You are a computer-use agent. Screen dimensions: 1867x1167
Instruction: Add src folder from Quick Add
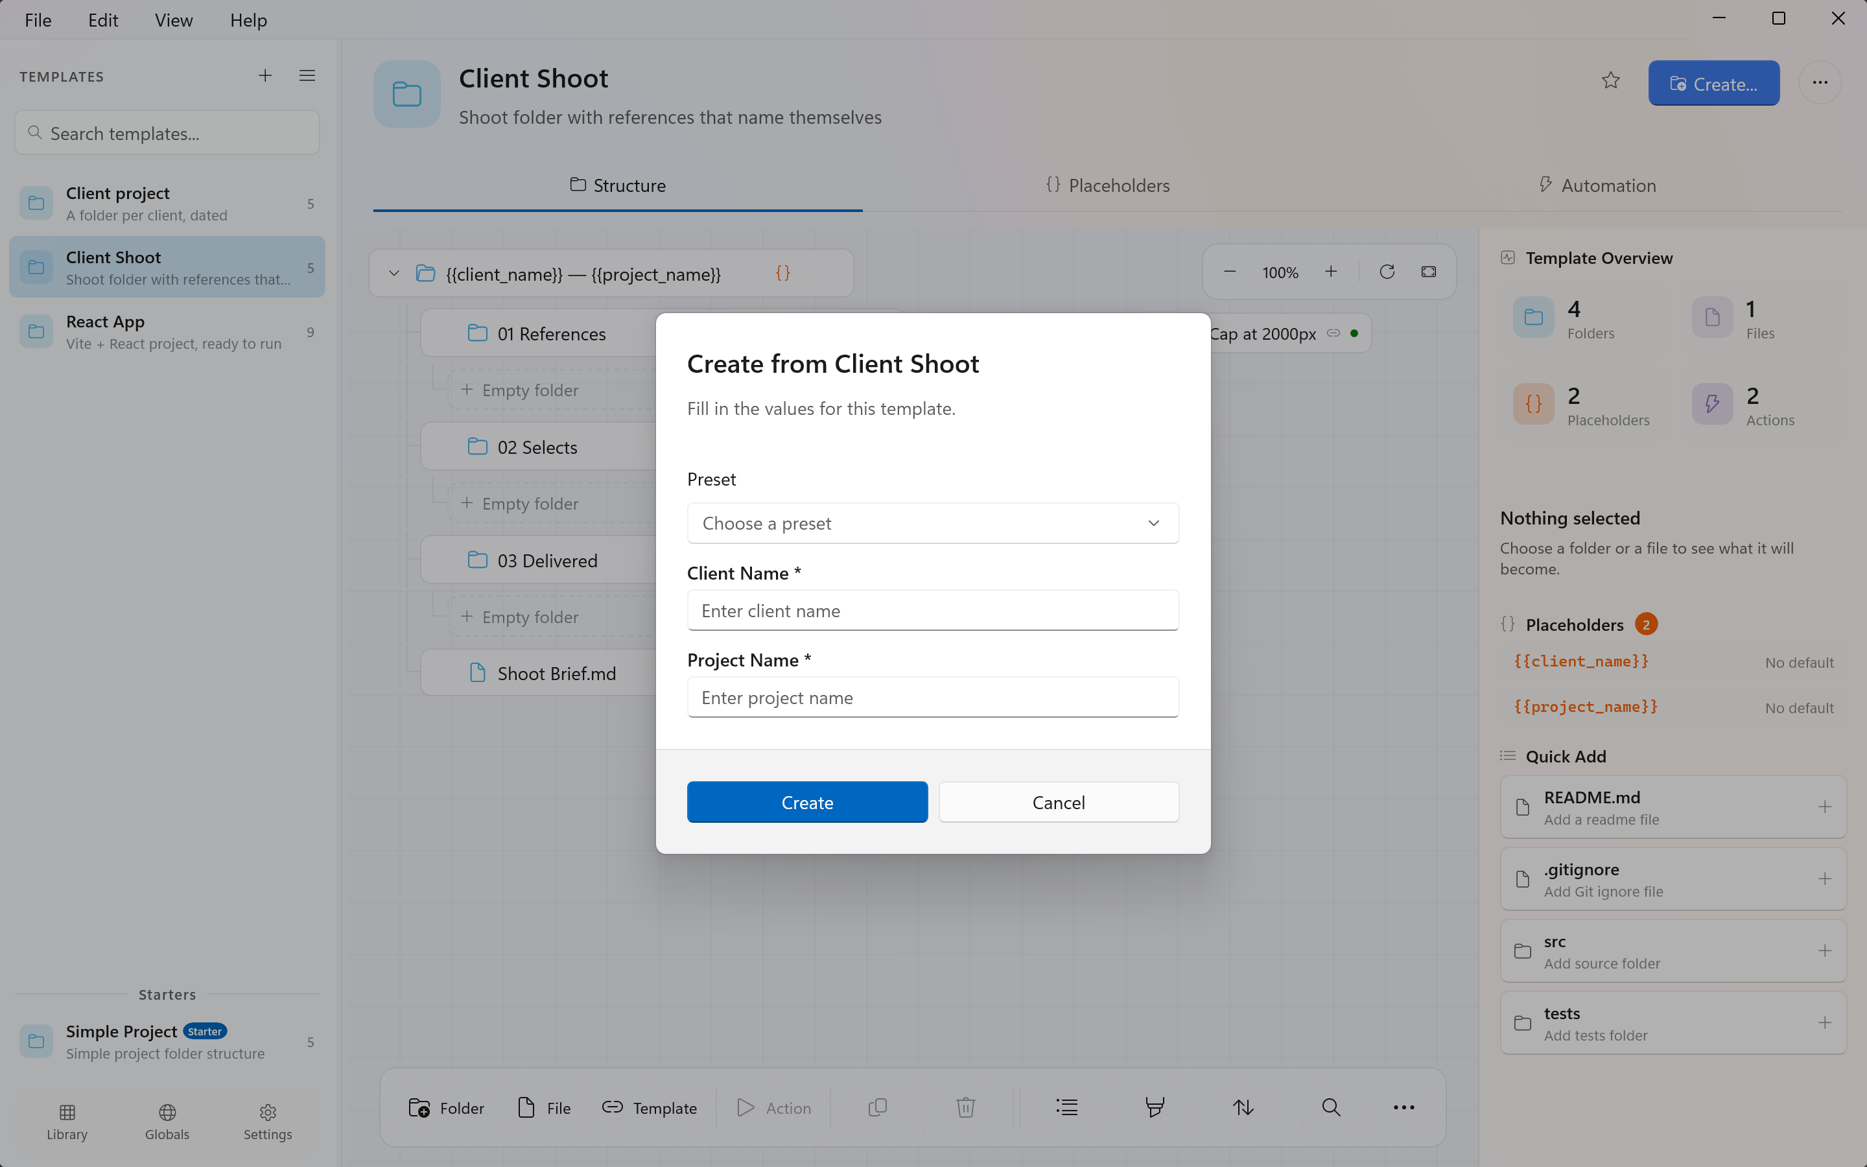(1673, 950)
